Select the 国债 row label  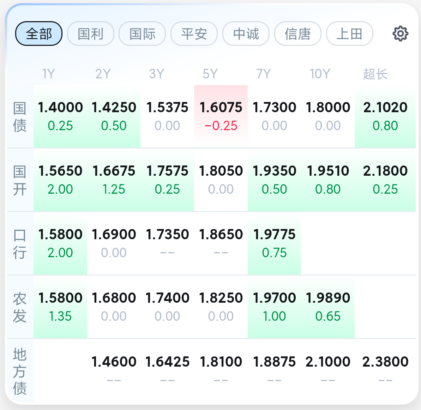click(20, 116)
